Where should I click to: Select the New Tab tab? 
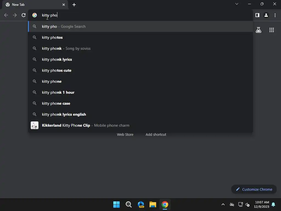click(x=35, y=5)
